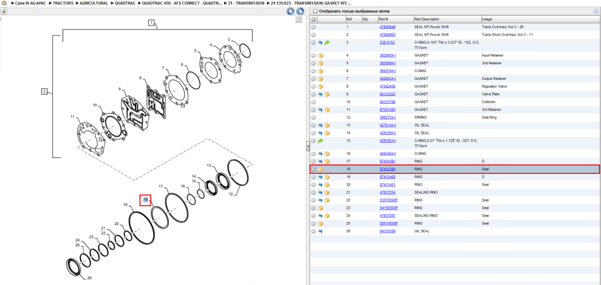Open 'AGRICULTURAL' breadcrumb
This screenshot has width=601, height=285.
(x=94, y=3)
